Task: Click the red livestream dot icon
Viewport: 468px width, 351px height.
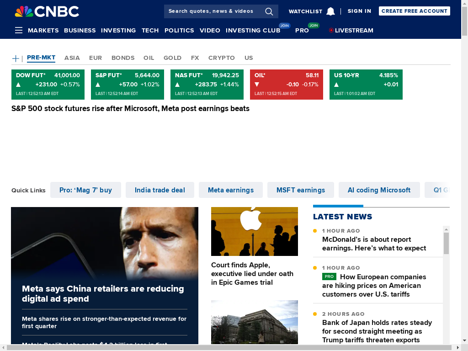Action: 331,30
